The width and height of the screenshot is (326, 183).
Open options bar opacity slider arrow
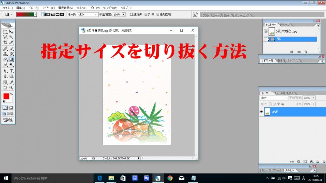124,14
